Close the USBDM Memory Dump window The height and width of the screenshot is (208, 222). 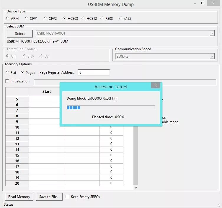pos(213,3)
